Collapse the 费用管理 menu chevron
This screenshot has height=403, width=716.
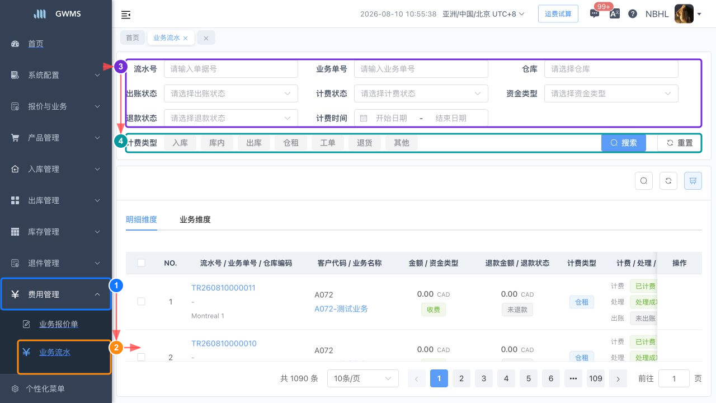pyautogui.click(x=97, y=294)
